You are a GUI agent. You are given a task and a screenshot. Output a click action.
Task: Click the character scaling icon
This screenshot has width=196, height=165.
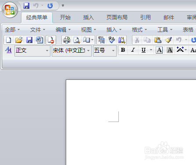(x=180, y=50)
